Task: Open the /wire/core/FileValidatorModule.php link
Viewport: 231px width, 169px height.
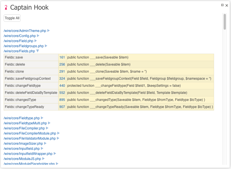Action: pyautogui.click(x=30, y=138)
